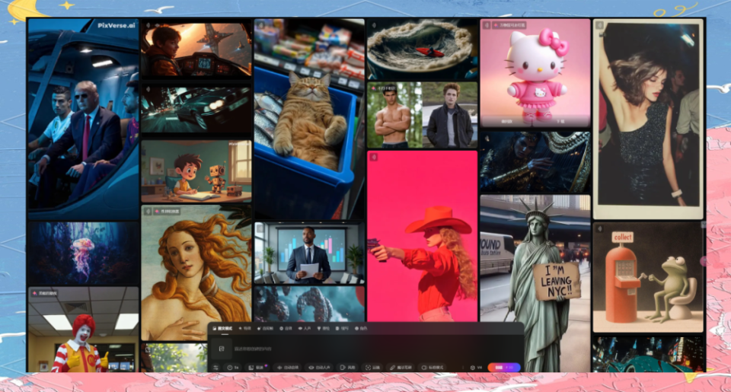Switch to the first-last frame tab
The height and width of the screenshot is (392, 731).
point(265,328)
